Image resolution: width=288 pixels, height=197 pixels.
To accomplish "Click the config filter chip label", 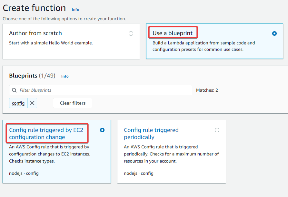I will coord(18,103).
